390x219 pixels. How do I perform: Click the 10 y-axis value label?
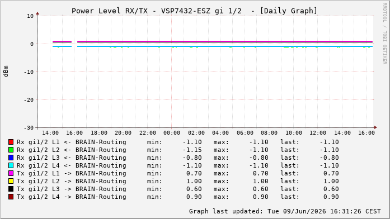[x=30, y=16]
